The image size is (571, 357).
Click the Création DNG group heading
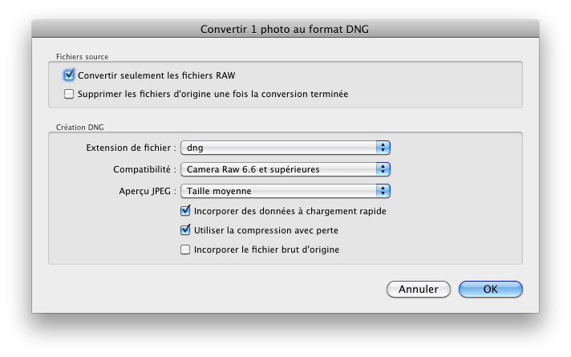79,127
